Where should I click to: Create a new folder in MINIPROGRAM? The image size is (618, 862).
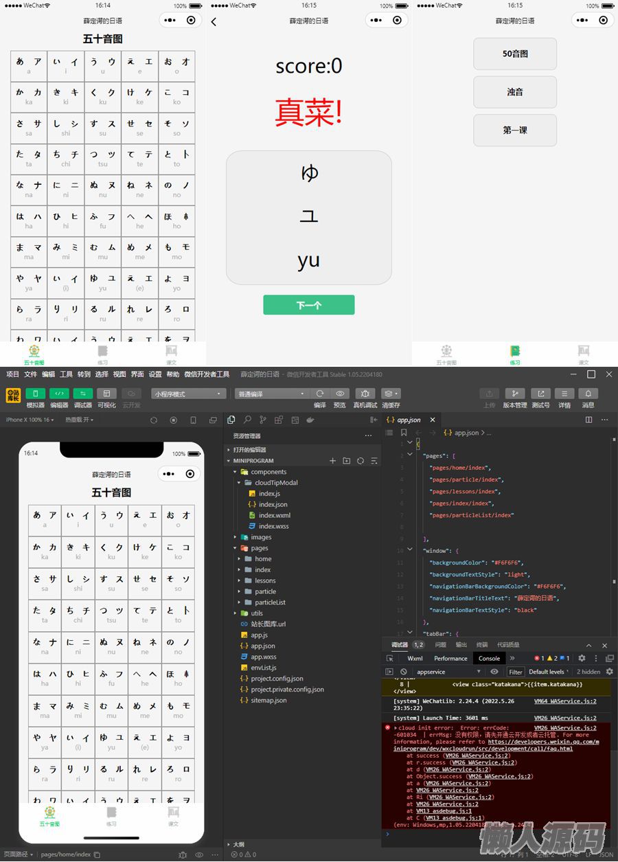(347, 461)
